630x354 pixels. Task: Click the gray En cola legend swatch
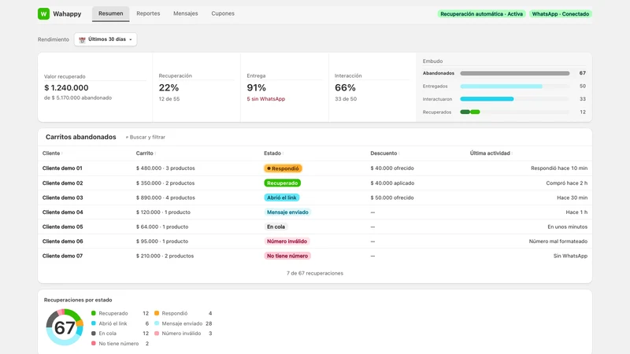(93, 333)
